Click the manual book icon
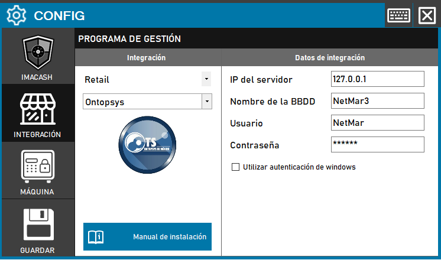Viewport: 441px width, 260px height. [96, 237]
